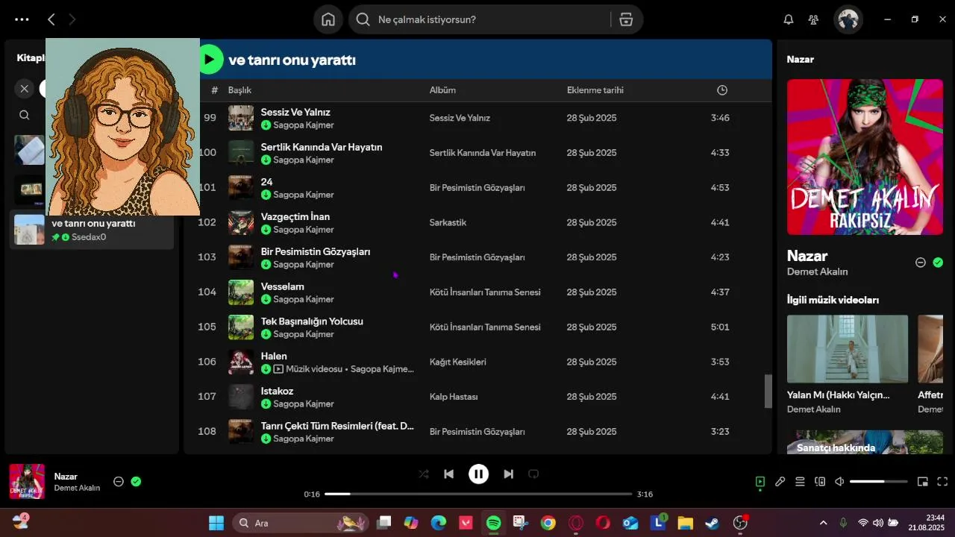Image resolution: width=955 pixels, height=537 pixels.
Task: Open the profile avatar menu
Action: 848,19
